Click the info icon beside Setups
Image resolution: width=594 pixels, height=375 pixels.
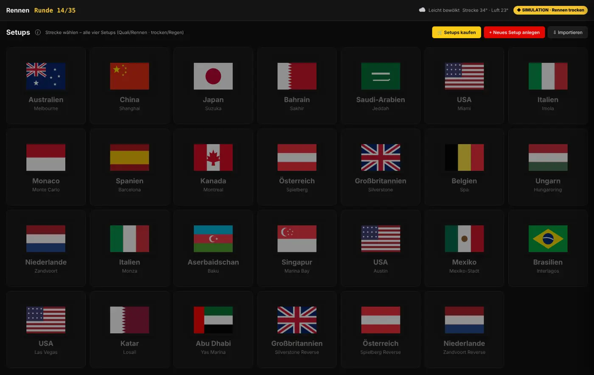[38, 32]
